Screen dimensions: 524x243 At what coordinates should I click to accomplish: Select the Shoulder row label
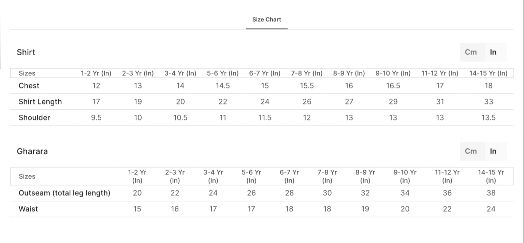point(34,118)
